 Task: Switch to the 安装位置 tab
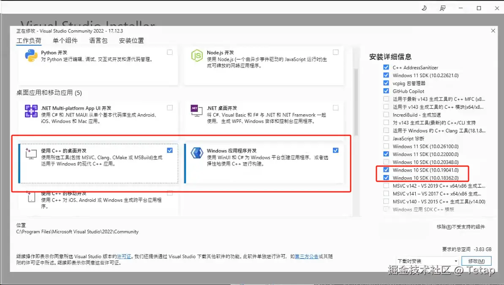point(131,41)
